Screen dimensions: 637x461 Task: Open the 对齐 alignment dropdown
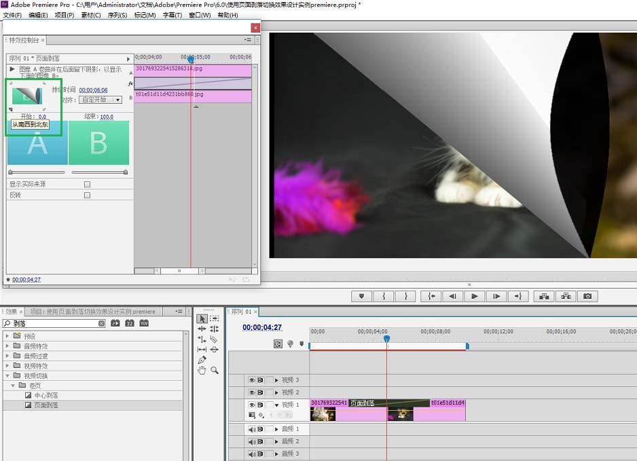click(101, 100)
